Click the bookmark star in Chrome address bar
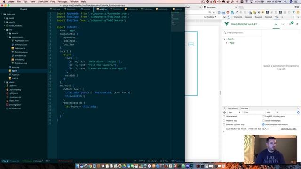The width and height of the screenshot is (301, 169). [x=214, y=12]
